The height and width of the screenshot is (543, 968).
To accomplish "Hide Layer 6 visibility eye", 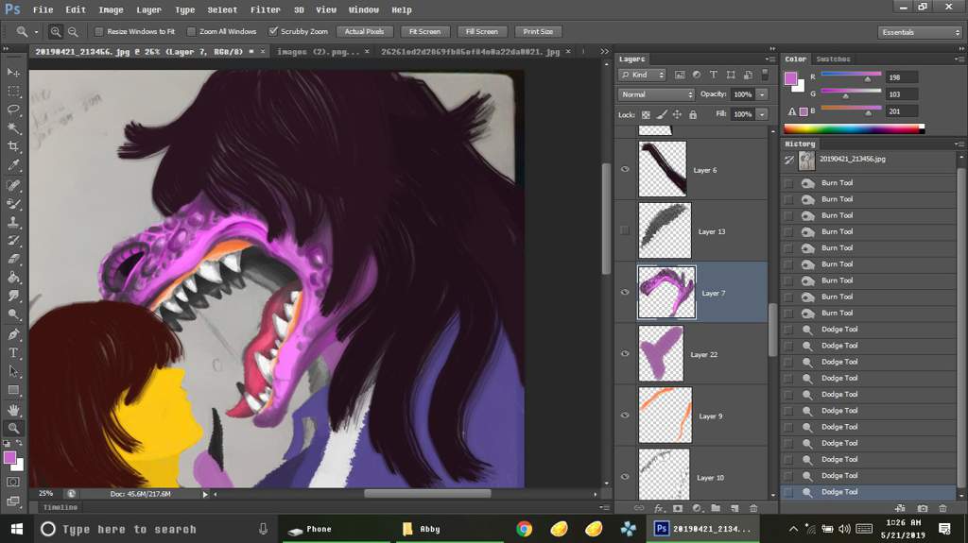I will 625,169.
